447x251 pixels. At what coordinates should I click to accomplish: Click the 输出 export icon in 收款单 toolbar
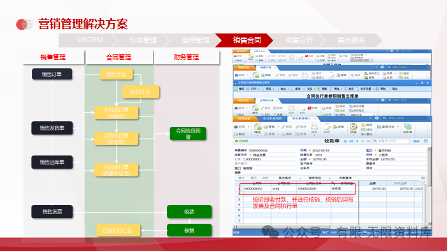tap(235, 134)
